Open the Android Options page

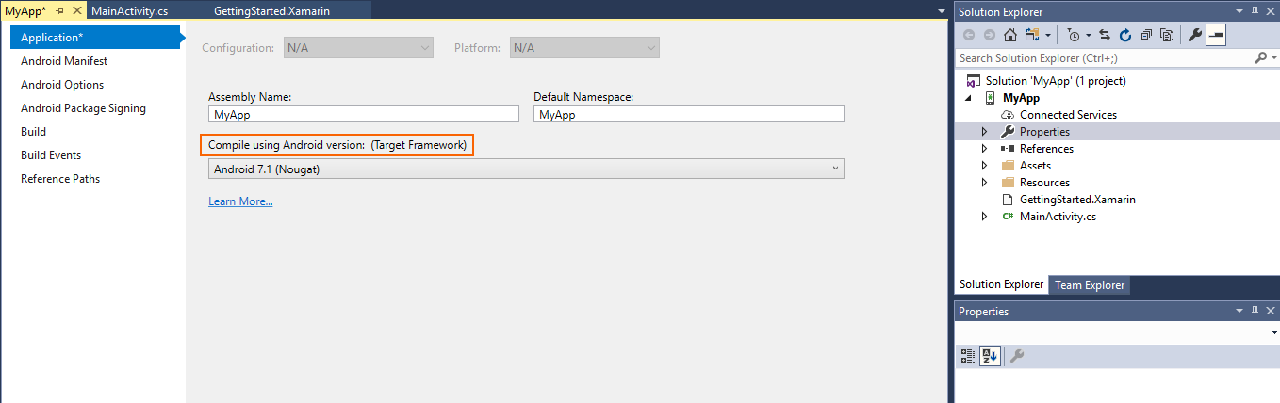point(62,85)
